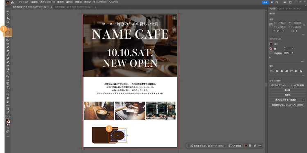Click the properties panel fill color swatch
307x153 pixels.
[271, 44]
